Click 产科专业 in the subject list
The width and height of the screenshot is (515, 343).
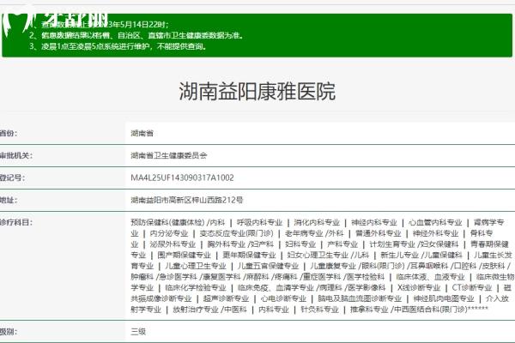(x=342, y=244)
